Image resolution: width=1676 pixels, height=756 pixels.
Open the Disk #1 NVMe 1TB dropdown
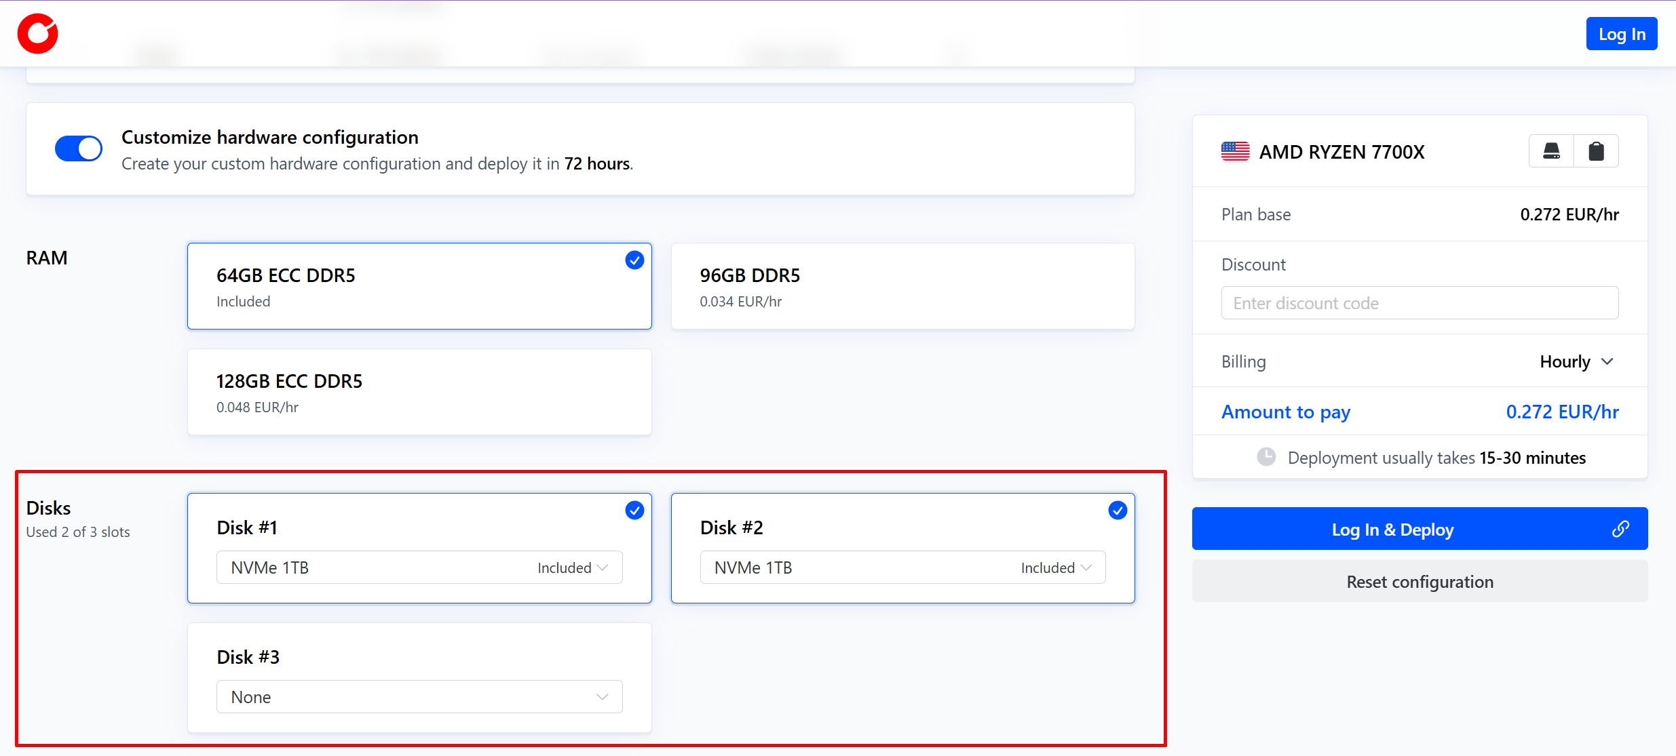click(419, 568)
